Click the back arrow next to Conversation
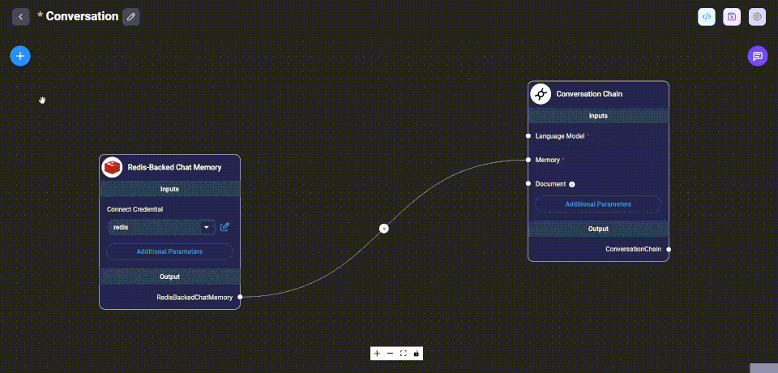The width and height of the screenshot is (778, 373). pos(21,16)
